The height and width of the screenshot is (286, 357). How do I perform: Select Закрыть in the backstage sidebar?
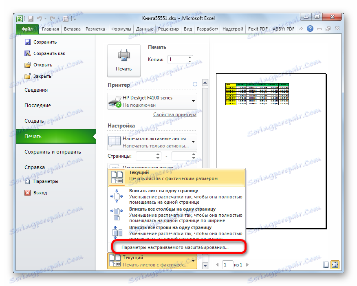[x=38, y=76]
